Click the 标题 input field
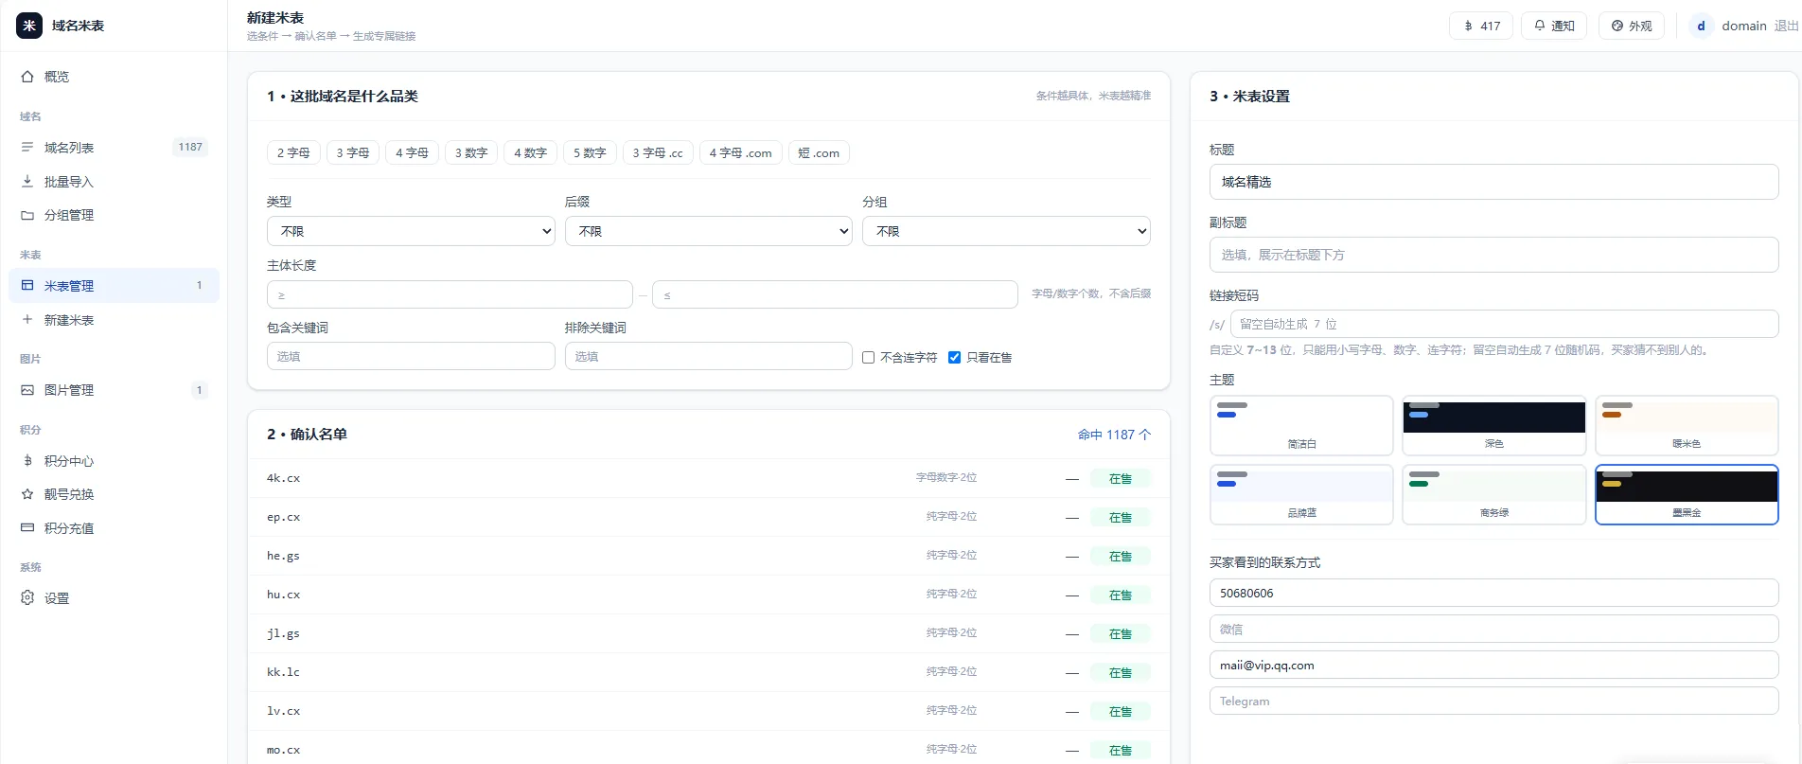1802x764 pixels. (1493, 182)
